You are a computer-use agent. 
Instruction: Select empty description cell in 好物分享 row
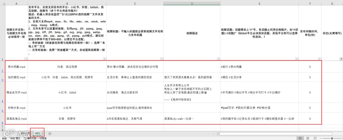tap(192, 108)
